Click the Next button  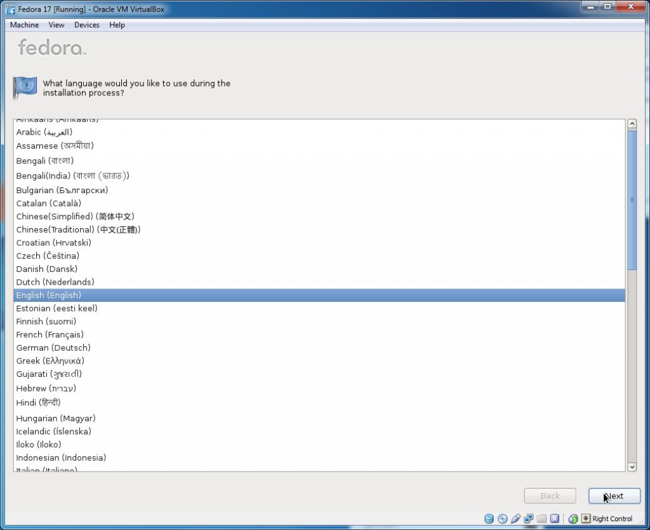click(x=614, y=496)
